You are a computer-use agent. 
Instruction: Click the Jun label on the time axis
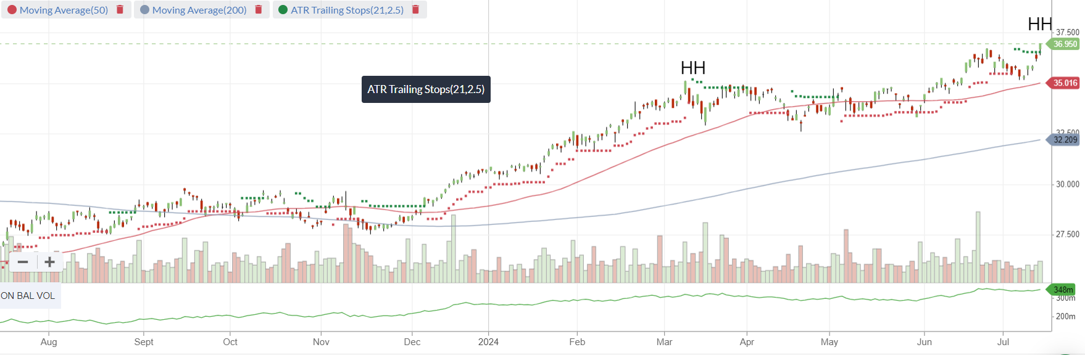(x=925, y=342)
